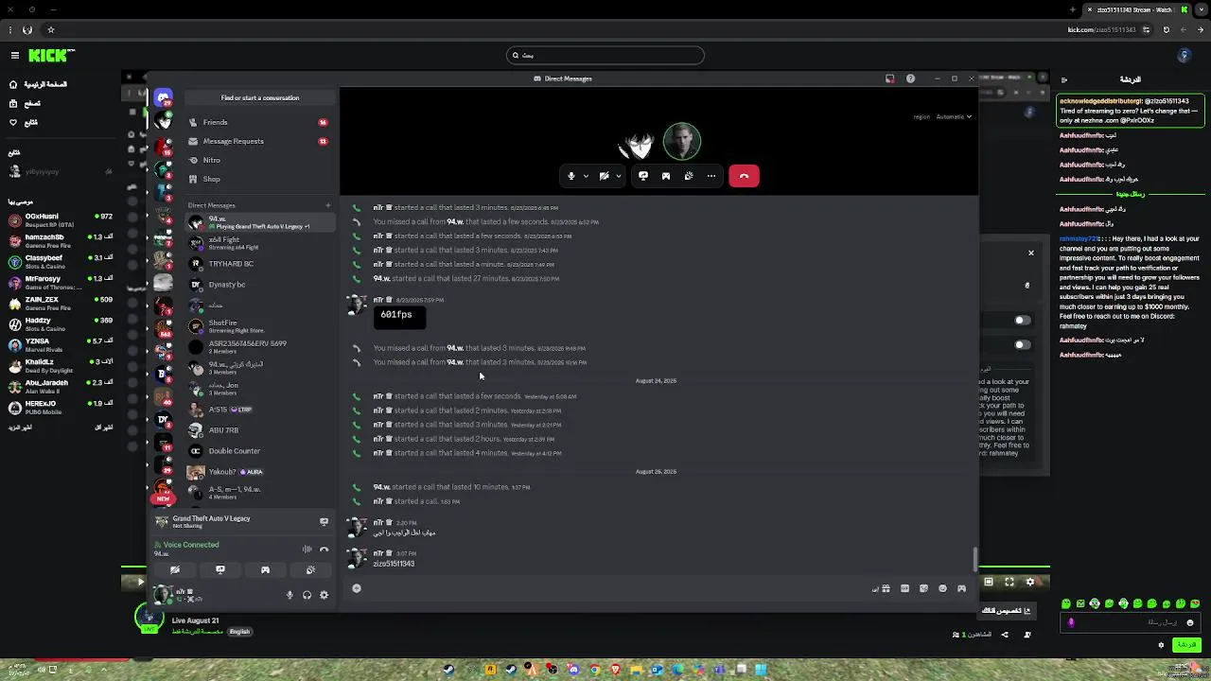The height and width of the screenshot is (681, 1211).
Task: Click Discord chat scrollbar
Action: (x=974, y=559)
